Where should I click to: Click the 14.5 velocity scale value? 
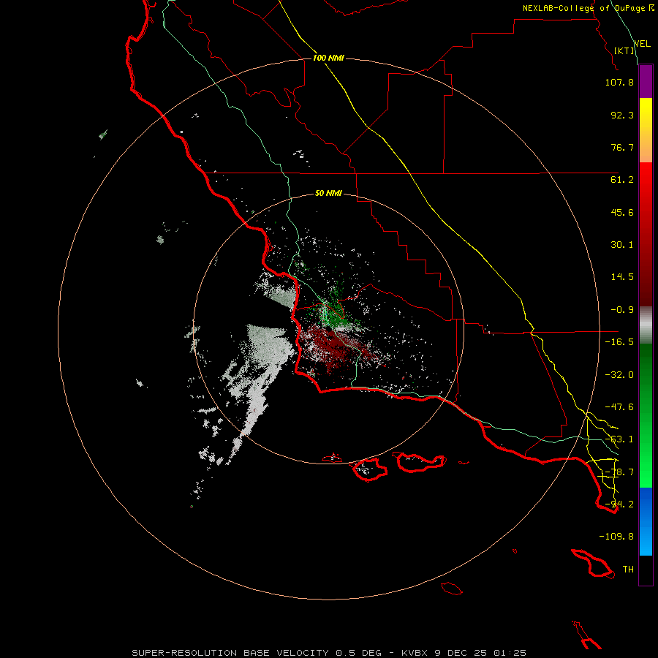[622, 277]
